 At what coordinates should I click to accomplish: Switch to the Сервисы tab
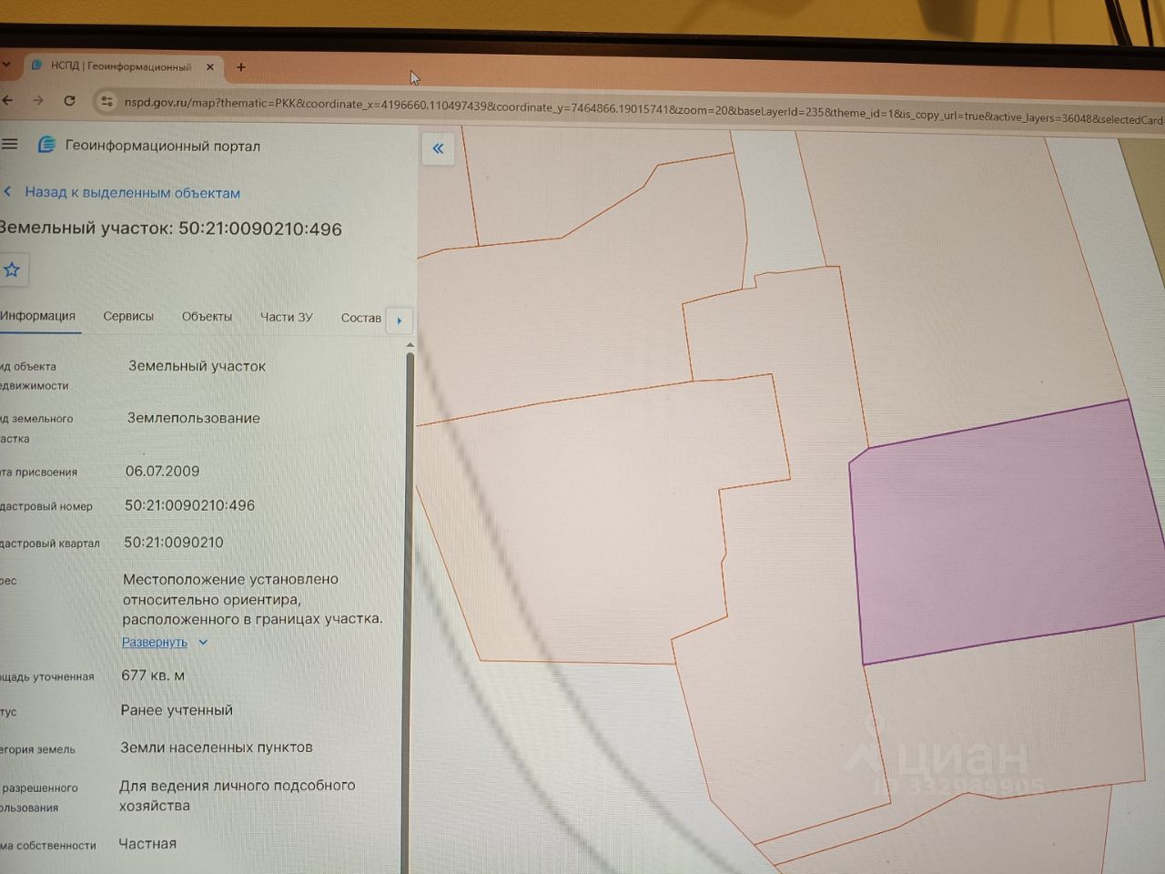click(128, 316)
